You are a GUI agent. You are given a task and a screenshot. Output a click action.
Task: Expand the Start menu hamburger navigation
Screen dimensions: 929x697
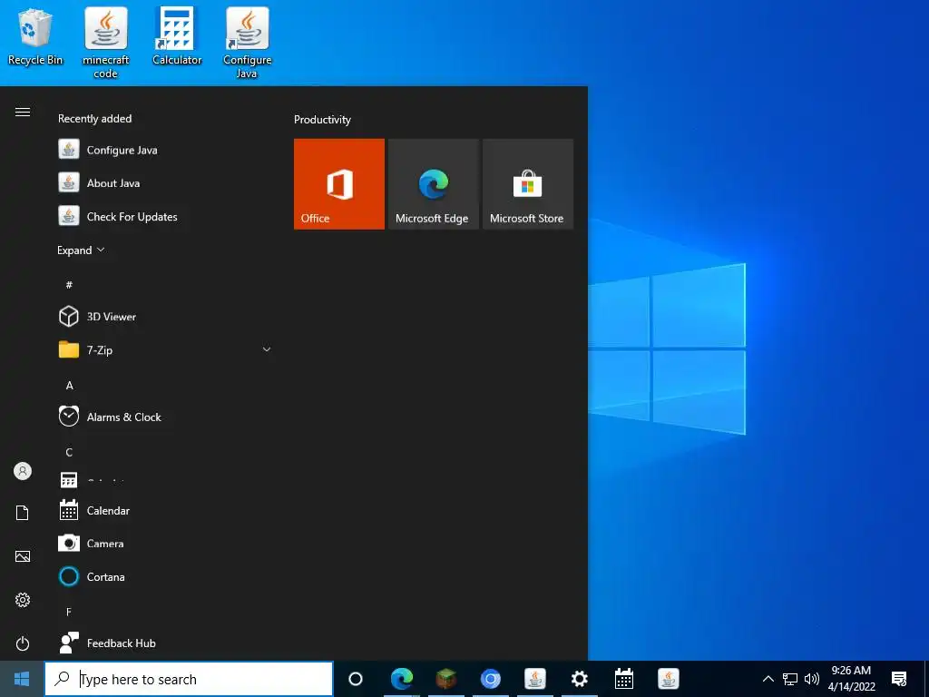point(23,112)
